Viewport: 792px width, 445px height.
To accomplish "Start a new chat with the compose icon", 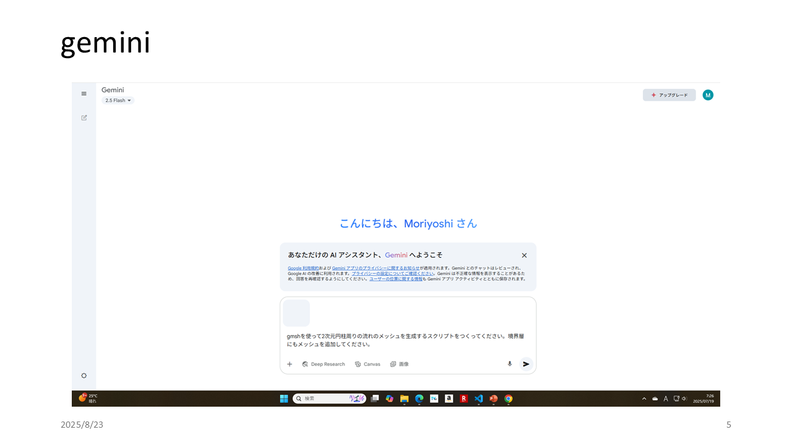I will pos(84,117).
